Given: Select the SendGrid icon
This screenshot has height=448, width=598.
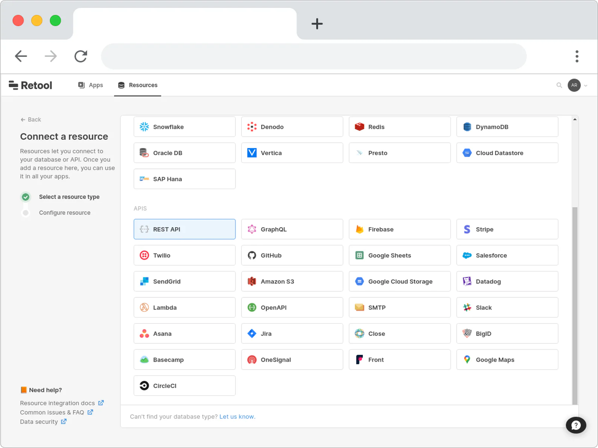Looking at the screenshot, I should coord(144,281).
